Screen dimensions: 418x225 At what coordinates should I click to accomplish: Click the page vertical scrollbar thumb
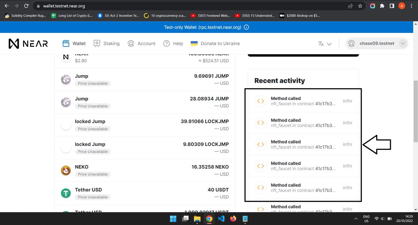415,111
